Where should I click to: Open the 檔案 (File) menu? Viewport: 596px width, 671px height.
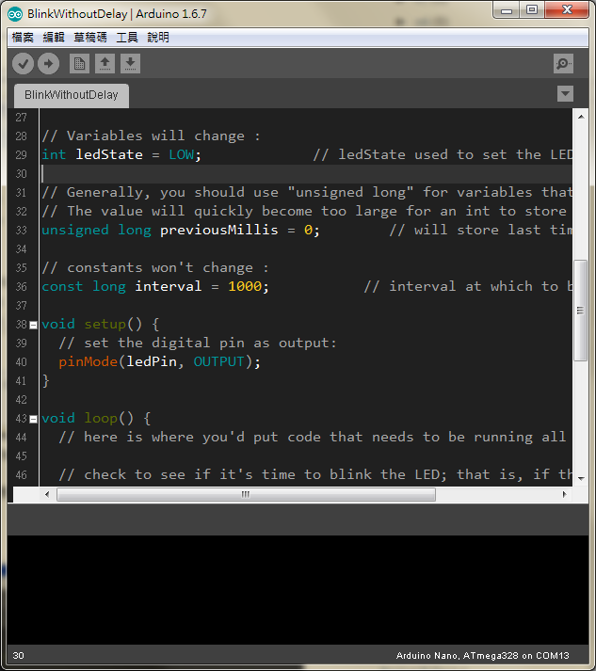[x=23, y=38]
